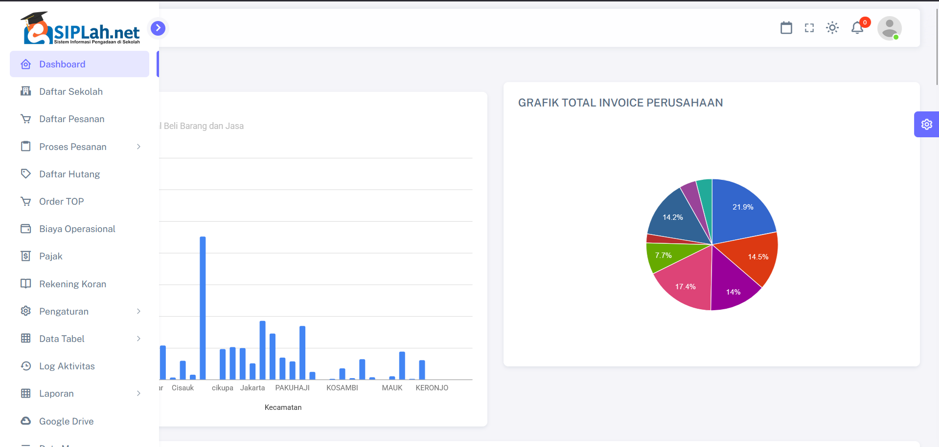Go to Dashboard menu item
This screenshot has width=939, height=447.
point(62,64)
